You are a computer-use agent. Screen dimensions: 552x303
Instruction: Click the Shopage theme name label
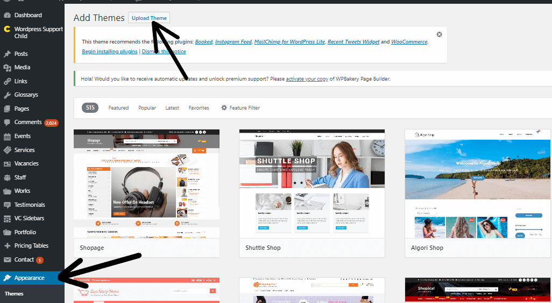coord(92,248)
